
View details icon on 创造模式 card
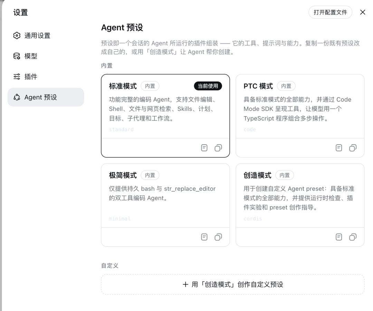pos(339,237)
